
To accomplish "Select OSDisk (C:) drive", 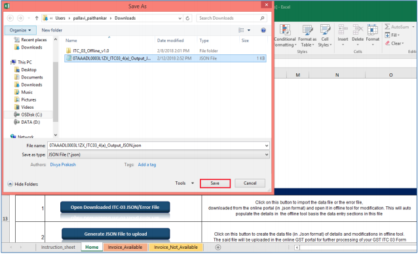I will [28, 115].
